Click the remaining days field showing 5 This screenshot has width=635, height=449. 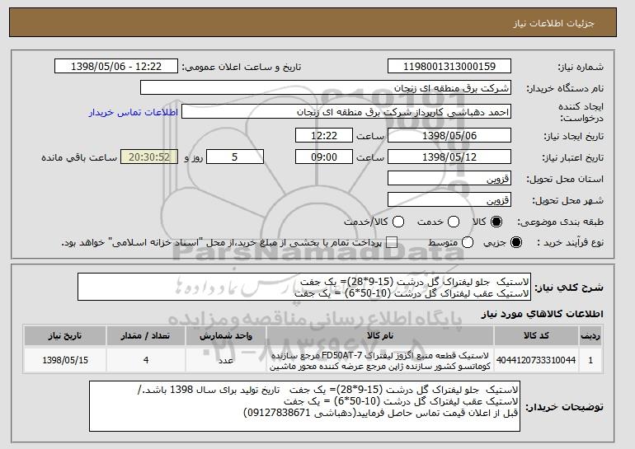click(235, 157)
